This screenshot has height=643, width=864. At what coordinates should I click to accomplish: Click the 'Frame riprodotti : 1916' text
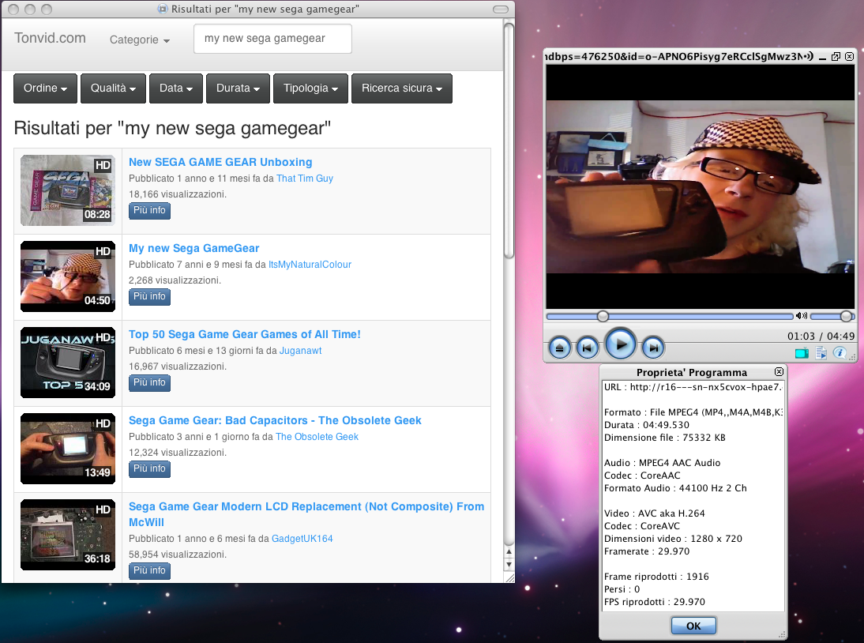[x=656, y=577]
